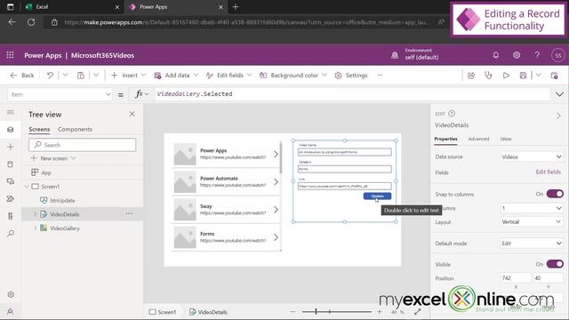Close the Tree view panel

tap(132, 115)
